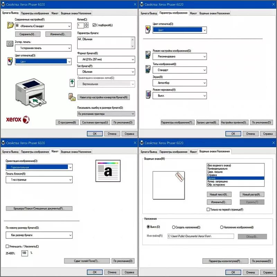The height and width of the screenshot is (277, 277).
Task: Click Новый текст button
Action: (x=219, y=195)
